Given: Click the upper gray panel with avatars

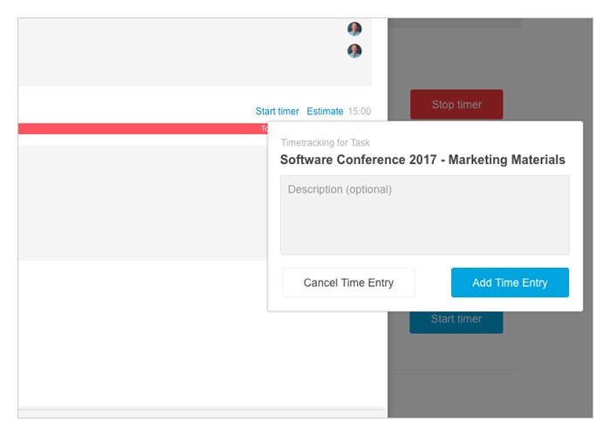Looking at the screenshot, I should (x=195, y=52).
